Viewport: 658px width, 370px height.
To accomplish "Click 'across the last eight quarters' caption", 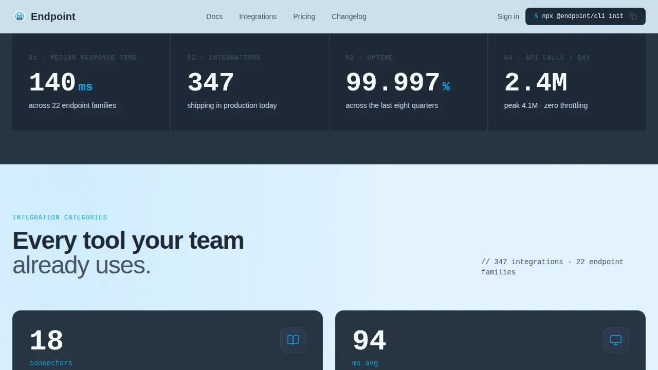I will click(x=392, y=105).
